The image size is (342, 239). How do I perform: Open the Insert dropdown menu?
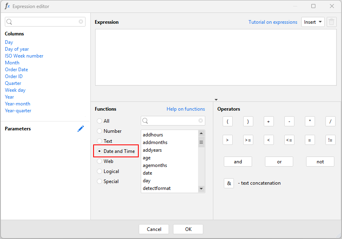[x=313, y=22]
